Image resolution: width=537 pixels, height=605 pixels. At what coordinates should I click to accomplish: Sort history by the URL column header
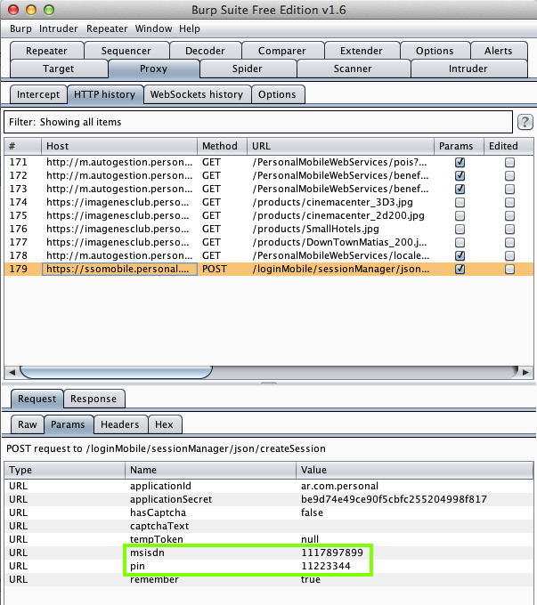pyautogui.click(x=341, y=146)
